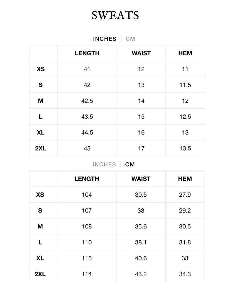Click the SWEATS title heading
The image size is (233, 291).
[x=115, y=15]
